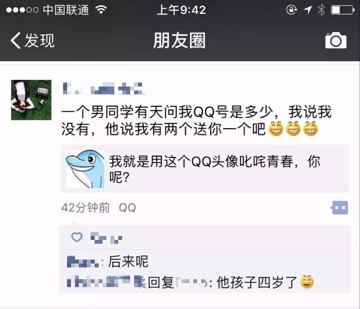Tap the QQ source label

127,208
